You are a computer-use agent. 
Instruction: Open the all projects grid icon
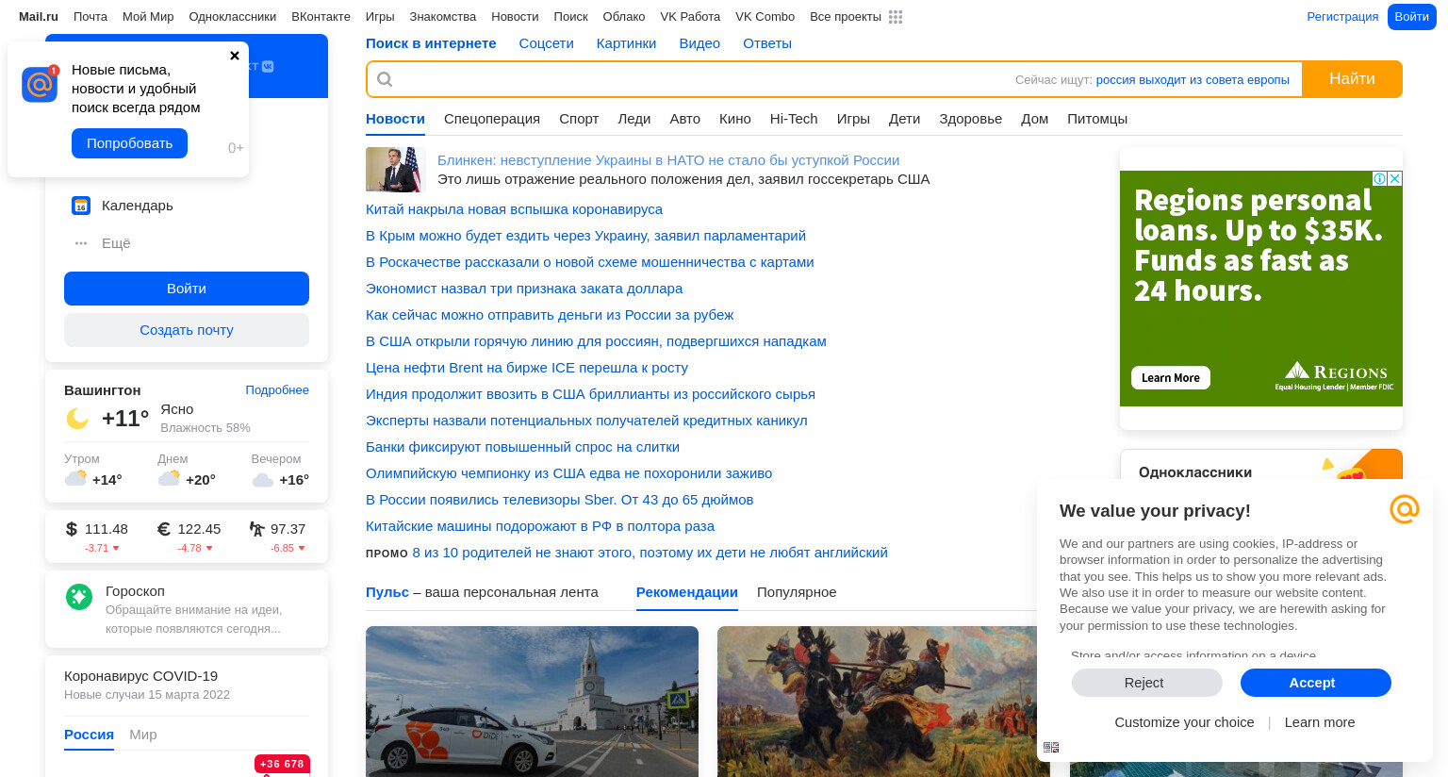[x=896, y=17]
